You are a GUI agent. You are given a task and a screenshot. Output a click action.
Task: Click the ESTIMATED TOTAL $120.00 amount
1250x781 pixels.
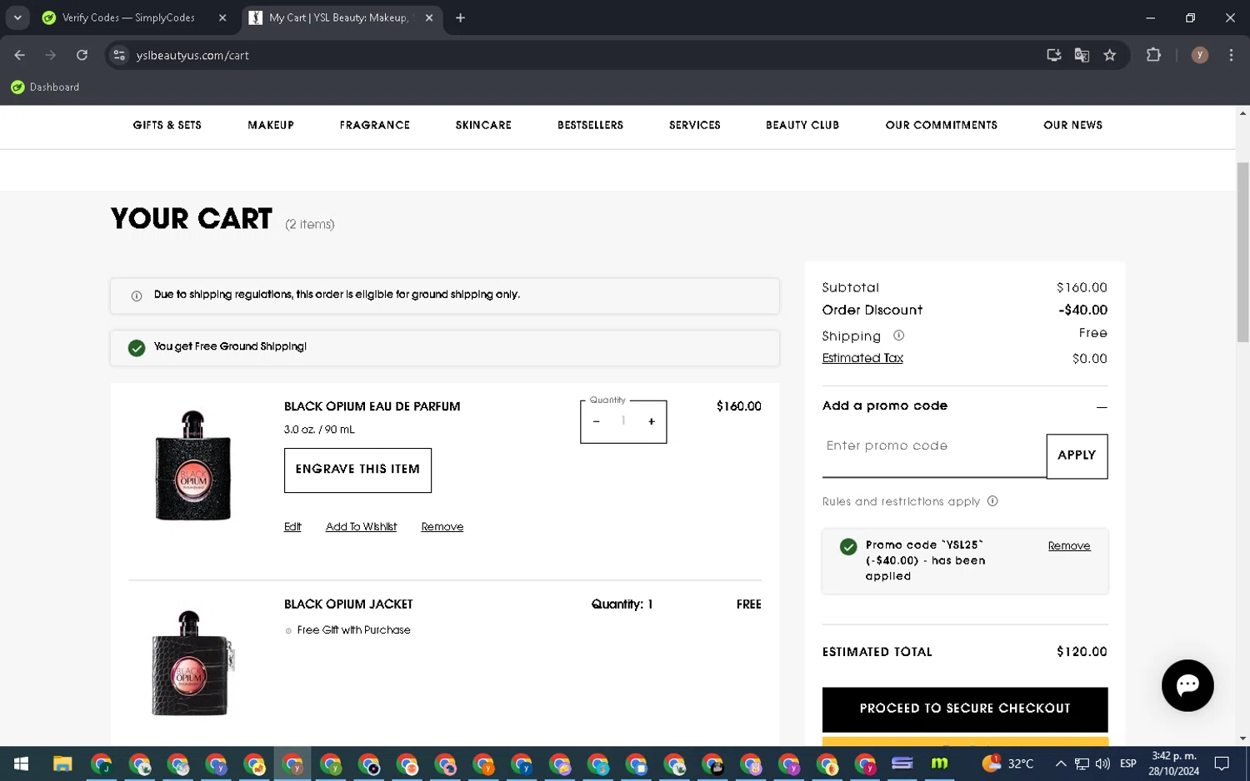[1082, 652]
